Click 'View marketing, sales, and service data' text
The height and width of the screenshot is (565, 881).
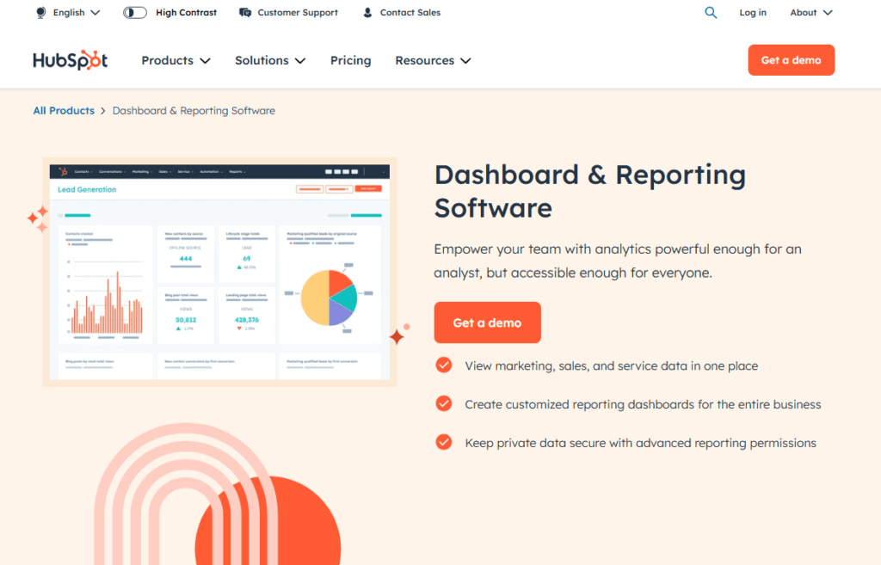pyautogui.click(x=612, y=365)
